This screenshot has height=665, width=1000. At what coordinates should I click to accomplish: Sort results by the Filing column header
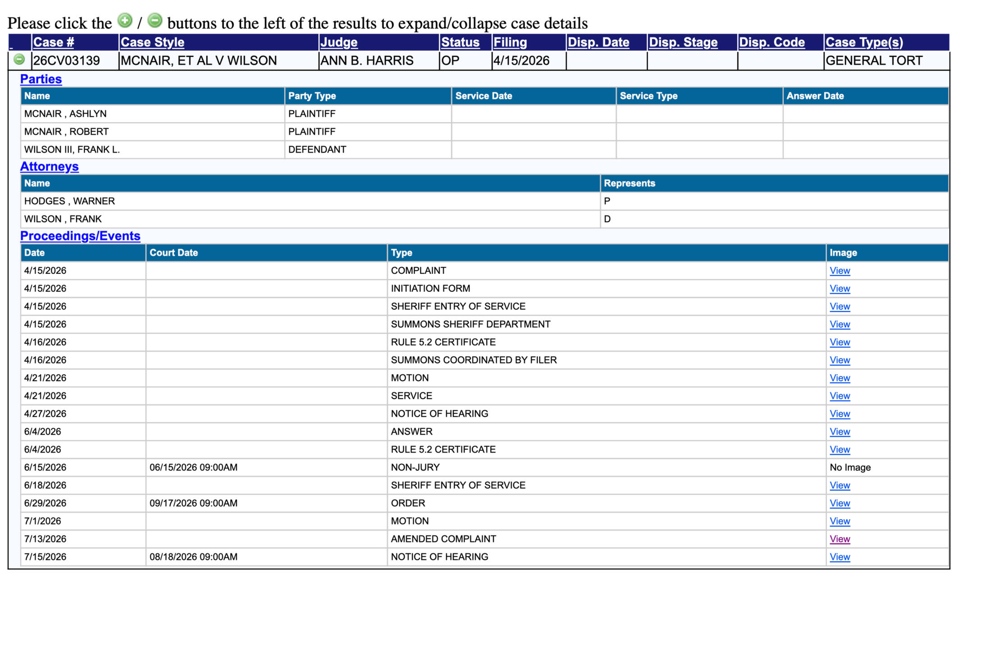tap(510, 42)
